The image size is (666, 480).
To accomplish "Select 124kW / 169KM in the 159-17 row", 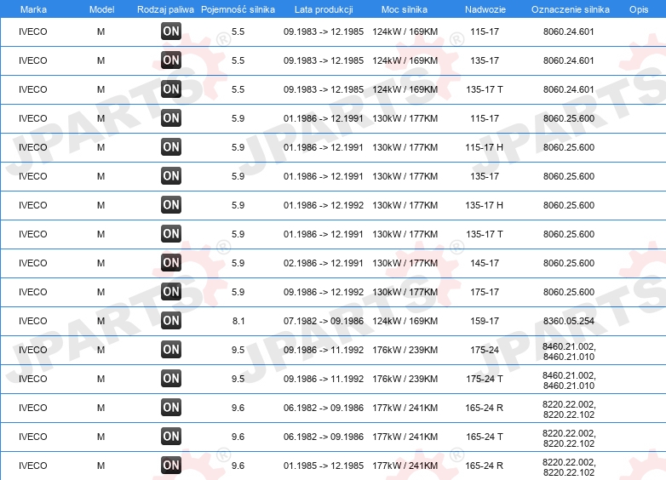I will [405, 321].
